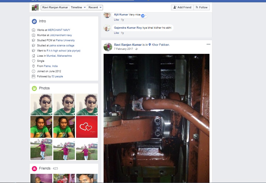Open the red hearts photo thumbnail
Screen dimensions: 266x183
pos(87,127)
